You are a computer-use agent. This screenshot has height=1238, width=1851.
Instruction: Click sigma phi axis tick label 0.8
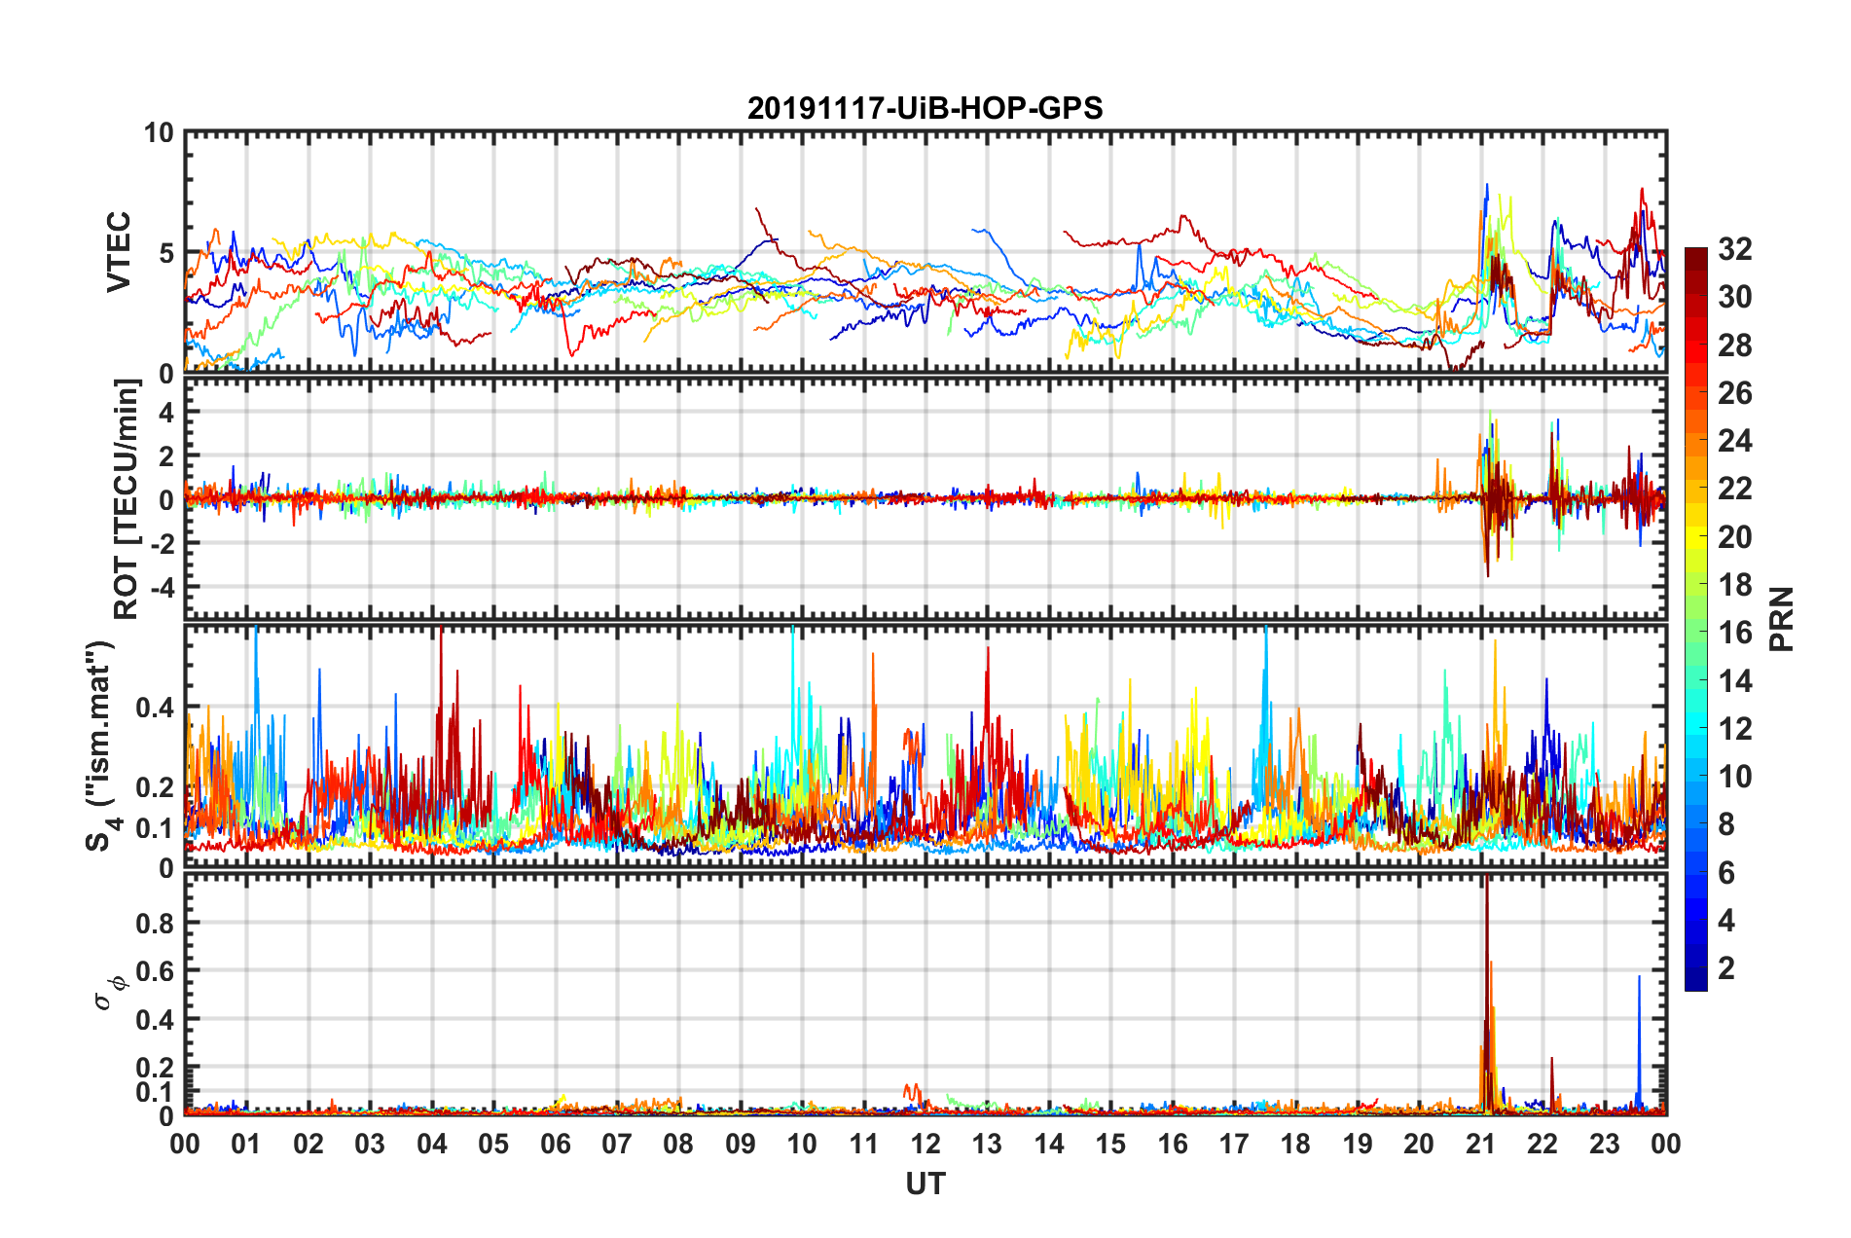tap(156, 923)
